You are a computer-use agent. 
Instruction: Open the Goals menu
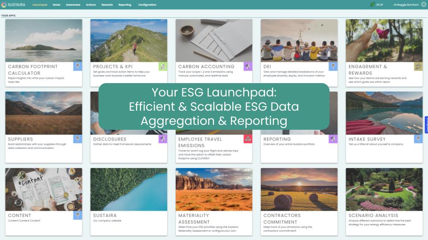(x=57, y=4)
